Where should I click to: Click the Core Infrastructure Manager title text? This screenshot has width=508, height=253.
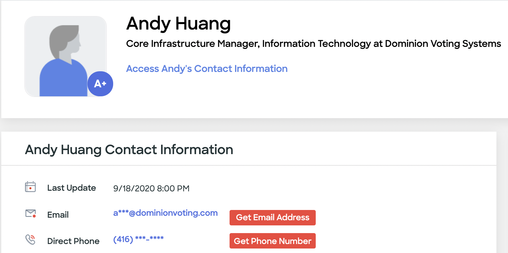(192, 44)
